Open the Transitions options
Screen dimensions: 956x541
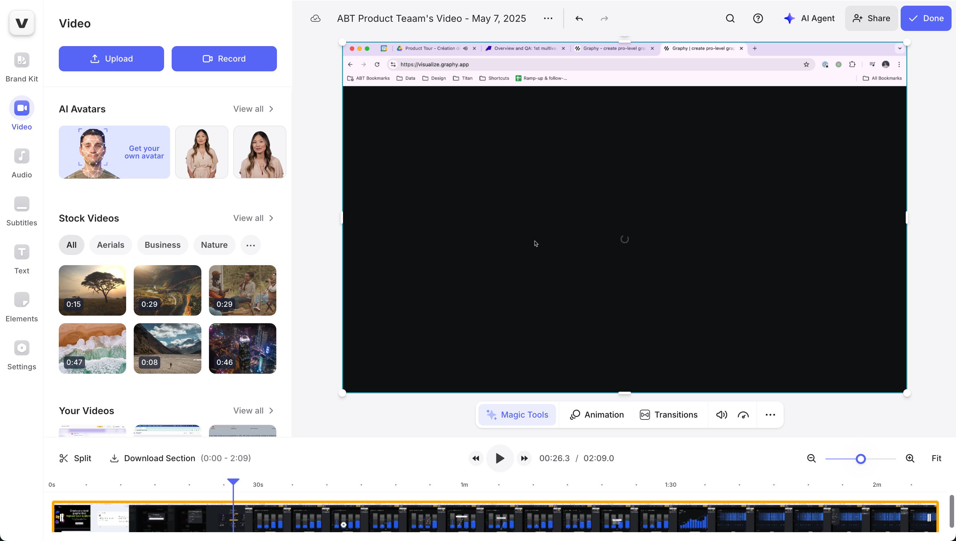click(668, 415)
